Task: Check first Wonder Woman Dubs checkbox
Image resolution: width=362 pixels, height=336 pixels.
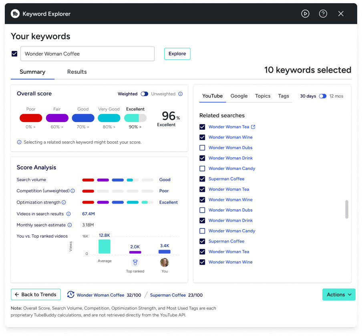Action: click(202, 148)
